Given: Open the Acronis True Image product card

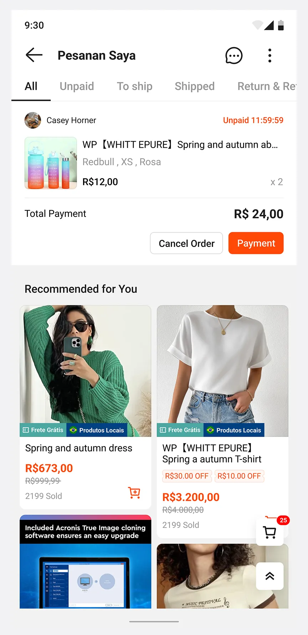Looking at the screenshot, I should tap(86, 562).
